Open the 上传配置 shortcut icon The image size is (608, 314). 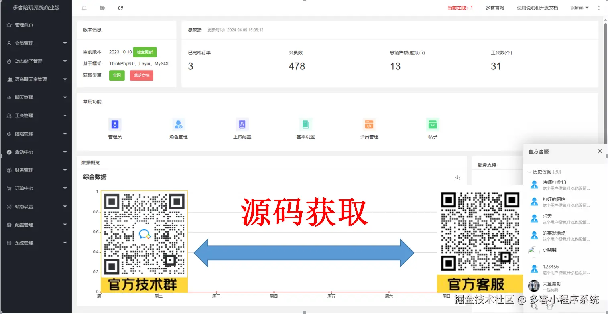click(x=242, y=124)
